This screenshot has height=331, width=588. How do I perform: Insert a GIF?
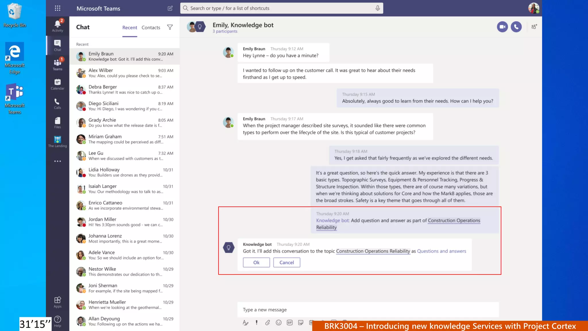pos(289,323)
